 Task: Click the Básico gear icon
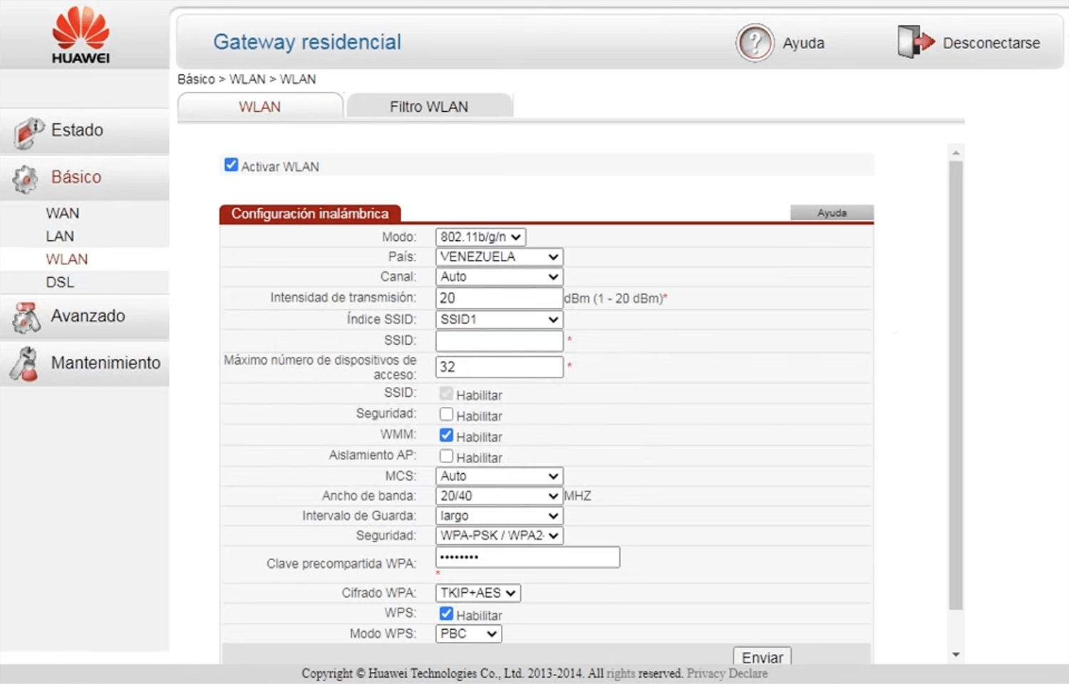26,179
